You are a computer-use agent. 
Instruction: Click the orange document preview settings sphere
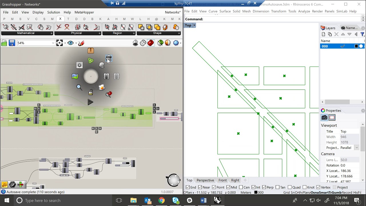(168, 43)
